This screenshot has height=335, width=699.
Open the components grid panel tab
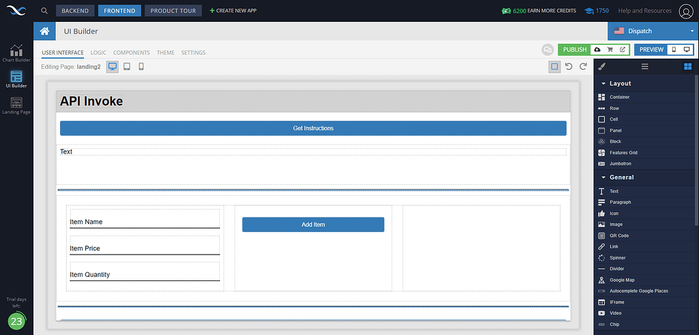pos(687,66)
